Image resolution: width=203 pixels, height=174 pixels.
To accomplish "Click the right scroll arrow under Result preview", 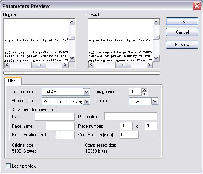I will [x=149, y=65].
